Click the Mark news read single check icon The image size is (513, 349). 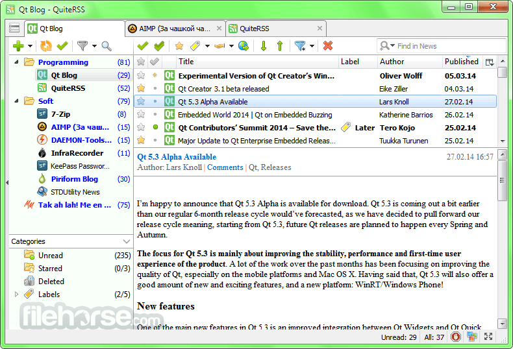click(143, 46)
